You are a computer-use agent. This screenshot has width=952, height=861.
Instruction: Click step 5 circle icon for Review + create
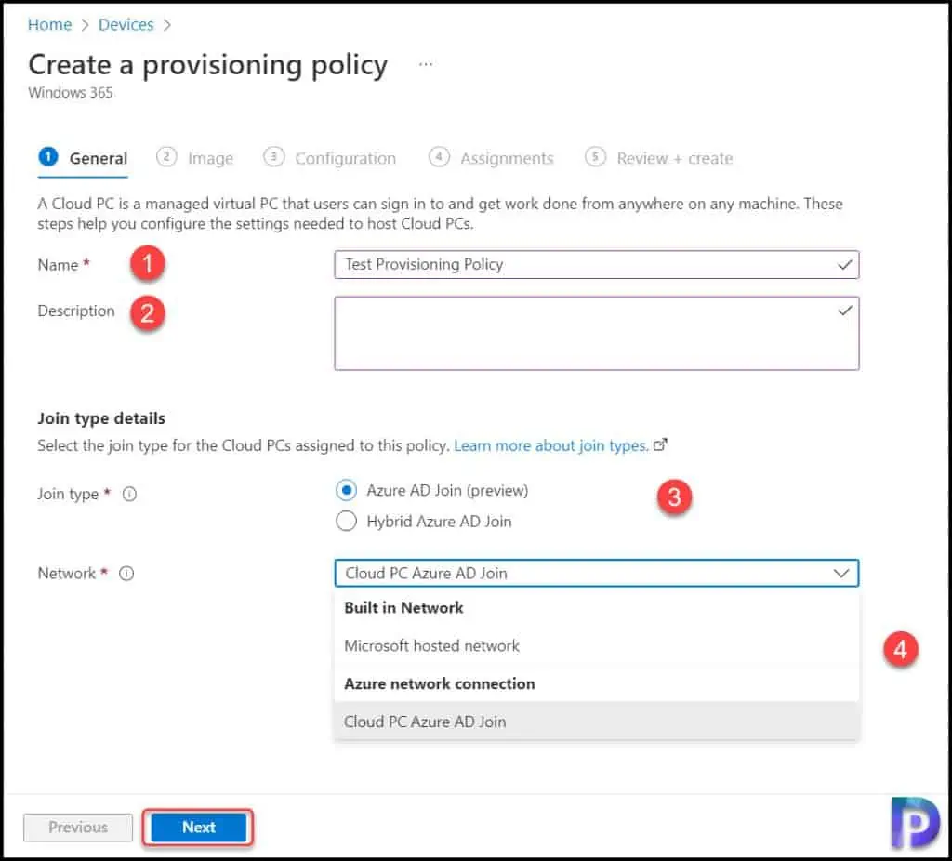596,157
